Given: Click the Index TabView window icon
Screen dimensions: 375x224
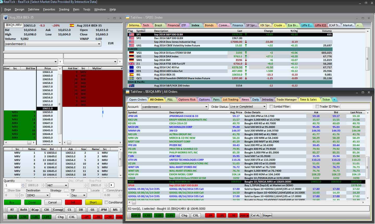Looking at the screenshot, I should [128, 17].
